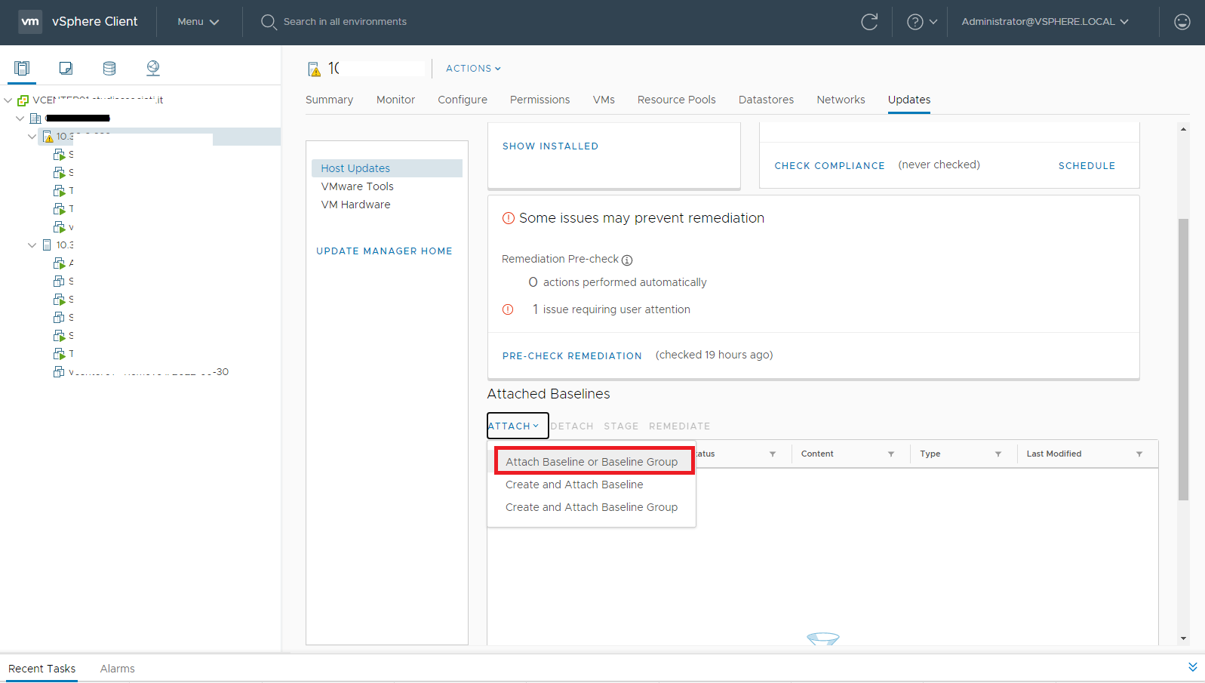Switch to the VMs tab

click(604, 100)
